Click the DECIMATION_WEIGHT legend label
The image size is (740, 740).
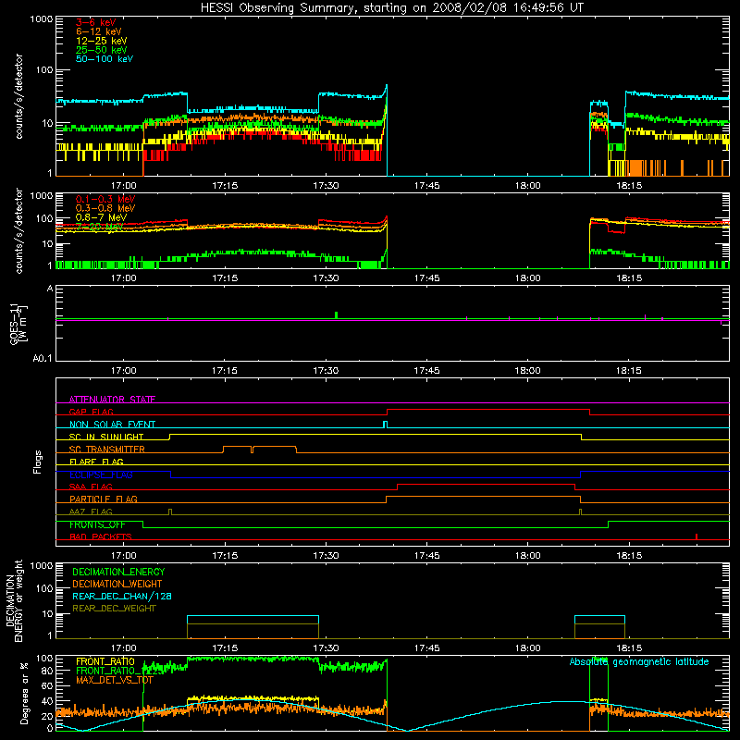[117, 584]
